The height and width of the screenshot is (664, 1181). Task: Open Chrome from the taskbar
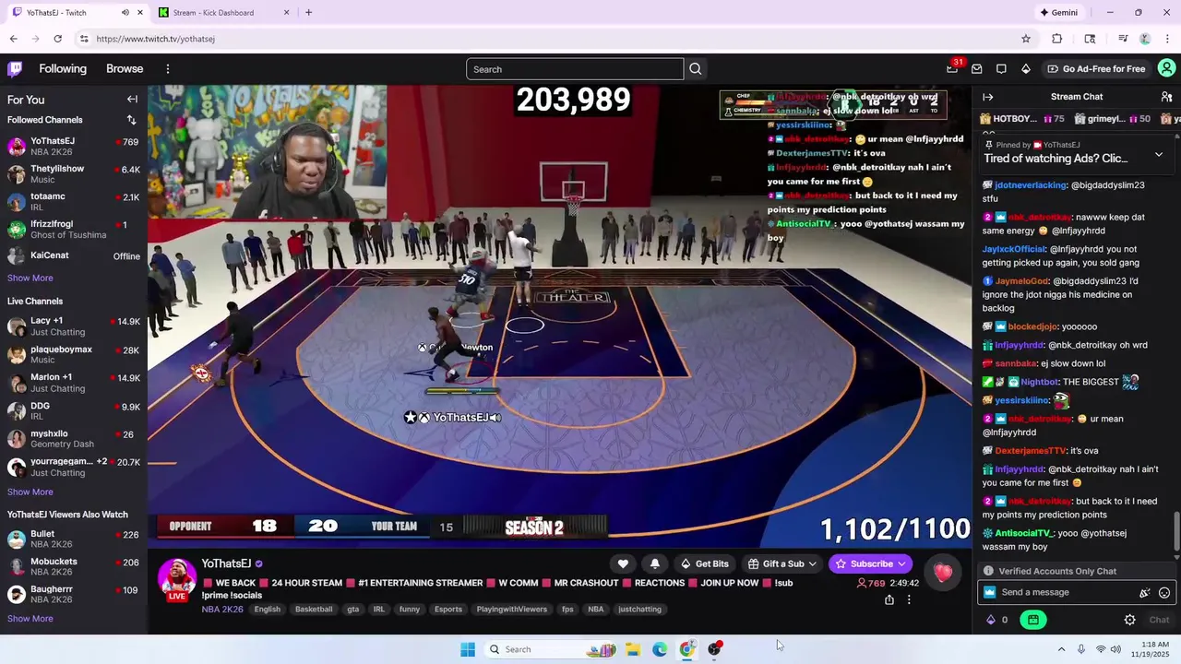point(687,649)
